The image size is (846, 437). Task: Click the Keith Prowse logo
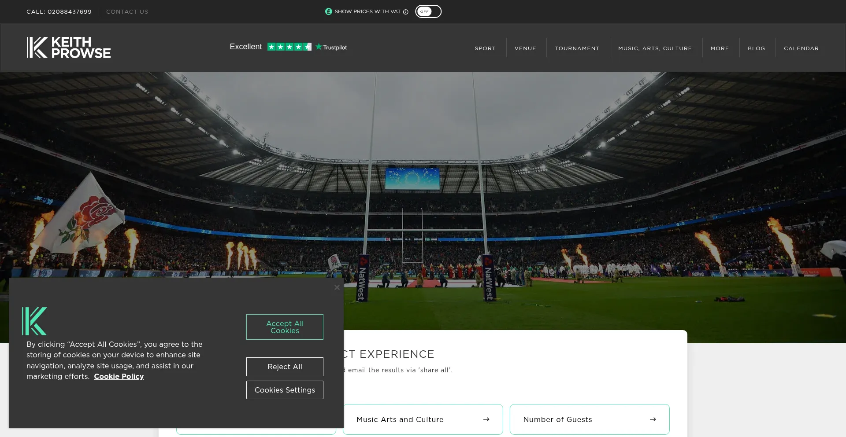pyautogui.click(x=69, y=48)
